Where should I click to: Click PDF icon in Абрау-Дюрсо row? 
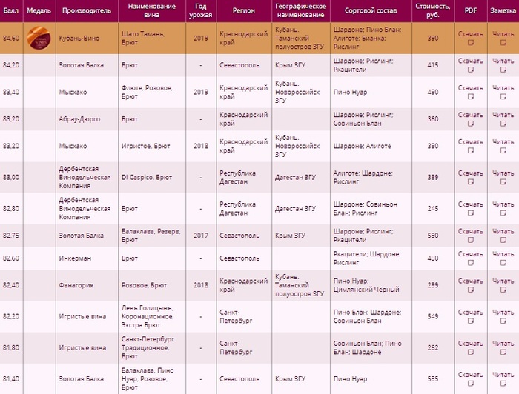(470, 124)
